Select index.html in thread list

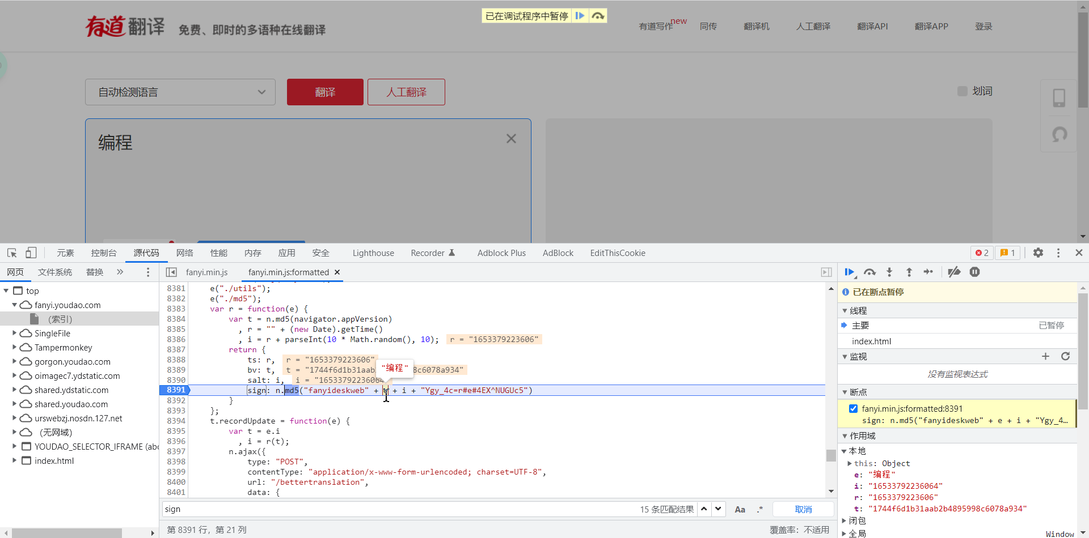click(871, 341)
